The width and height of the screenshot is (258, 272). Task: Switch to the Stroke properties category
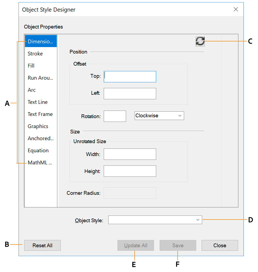(x=35, y=54)
